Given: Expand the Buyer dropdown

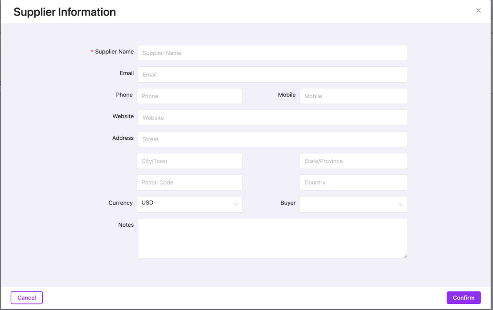Looking at the screenshot, I should pos(354,204).
